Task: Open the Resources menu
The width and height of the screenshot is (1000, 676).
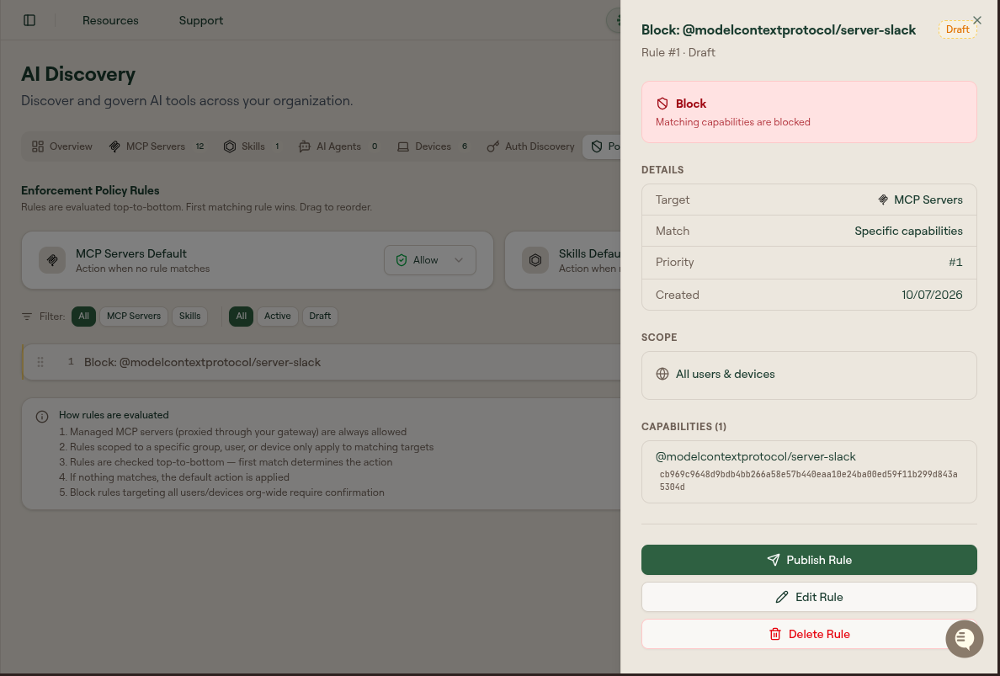Action: tap(110, 20)
